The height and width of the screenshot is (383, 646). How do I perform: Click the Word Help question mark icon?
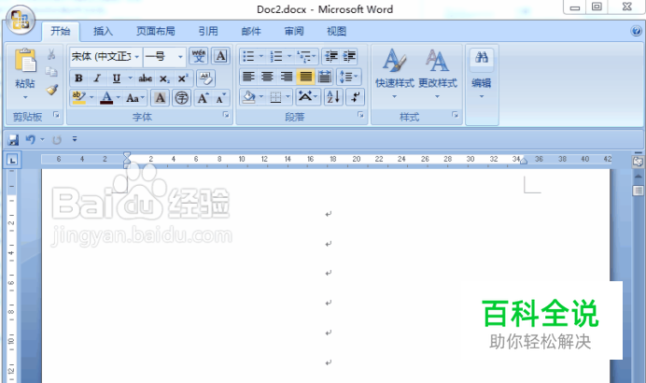tap(636, 31)
